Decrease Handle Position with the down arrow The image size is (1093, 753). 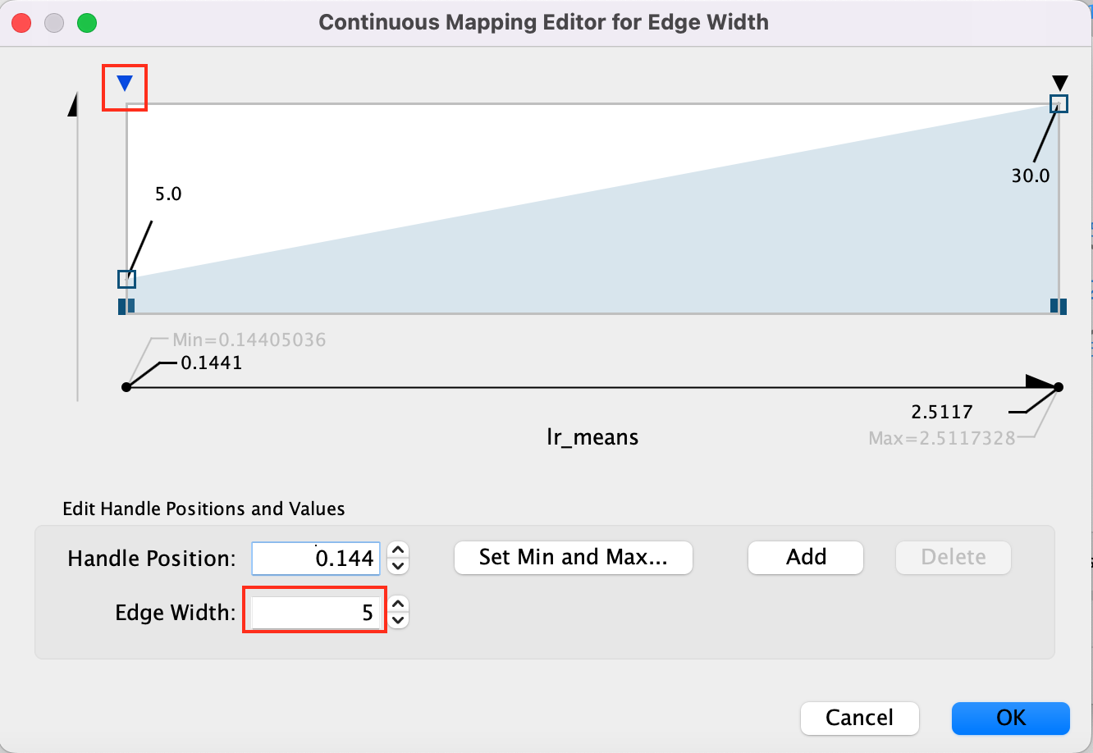[x=398, y=566]
